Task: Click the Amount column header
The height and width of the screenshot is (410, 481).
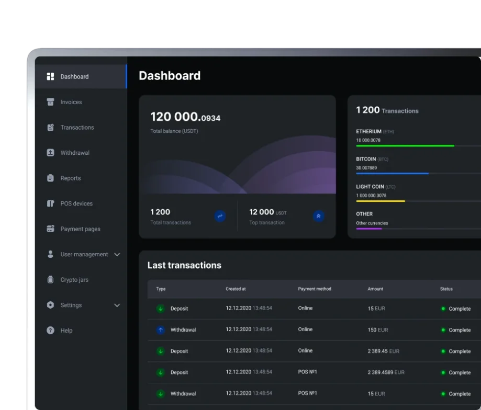Action: pos(375,289)
